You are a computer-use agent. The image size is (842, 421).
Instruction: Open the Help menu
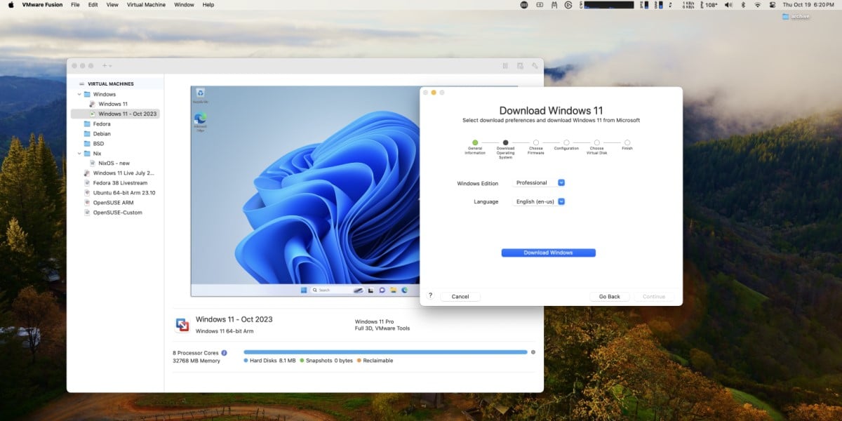point(208,4)
